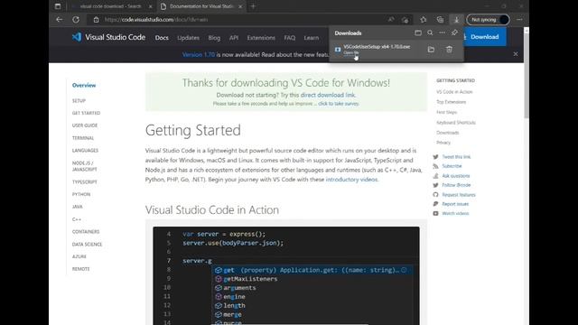
Task: Open the introductory videos link
Action: click(x=351, y=180)
